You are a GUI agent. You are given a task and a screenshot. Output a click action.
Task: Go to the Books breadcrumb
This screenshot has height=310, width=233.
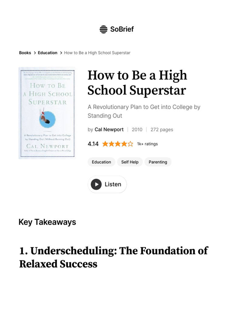point(25,53)
